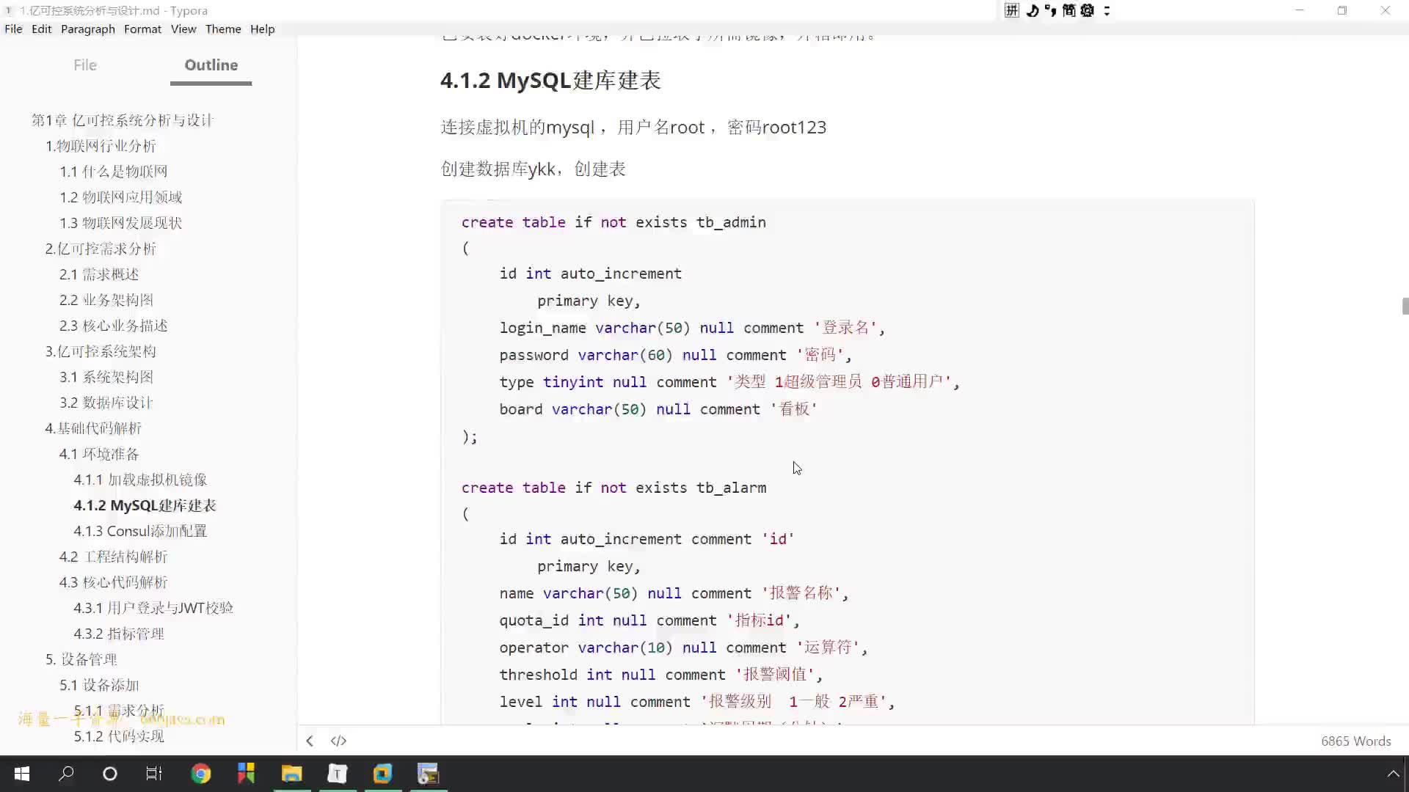The width and height of the screenshot is (1409, 792).
Task: Open the Windows Start menu
Action: point(22,774)
